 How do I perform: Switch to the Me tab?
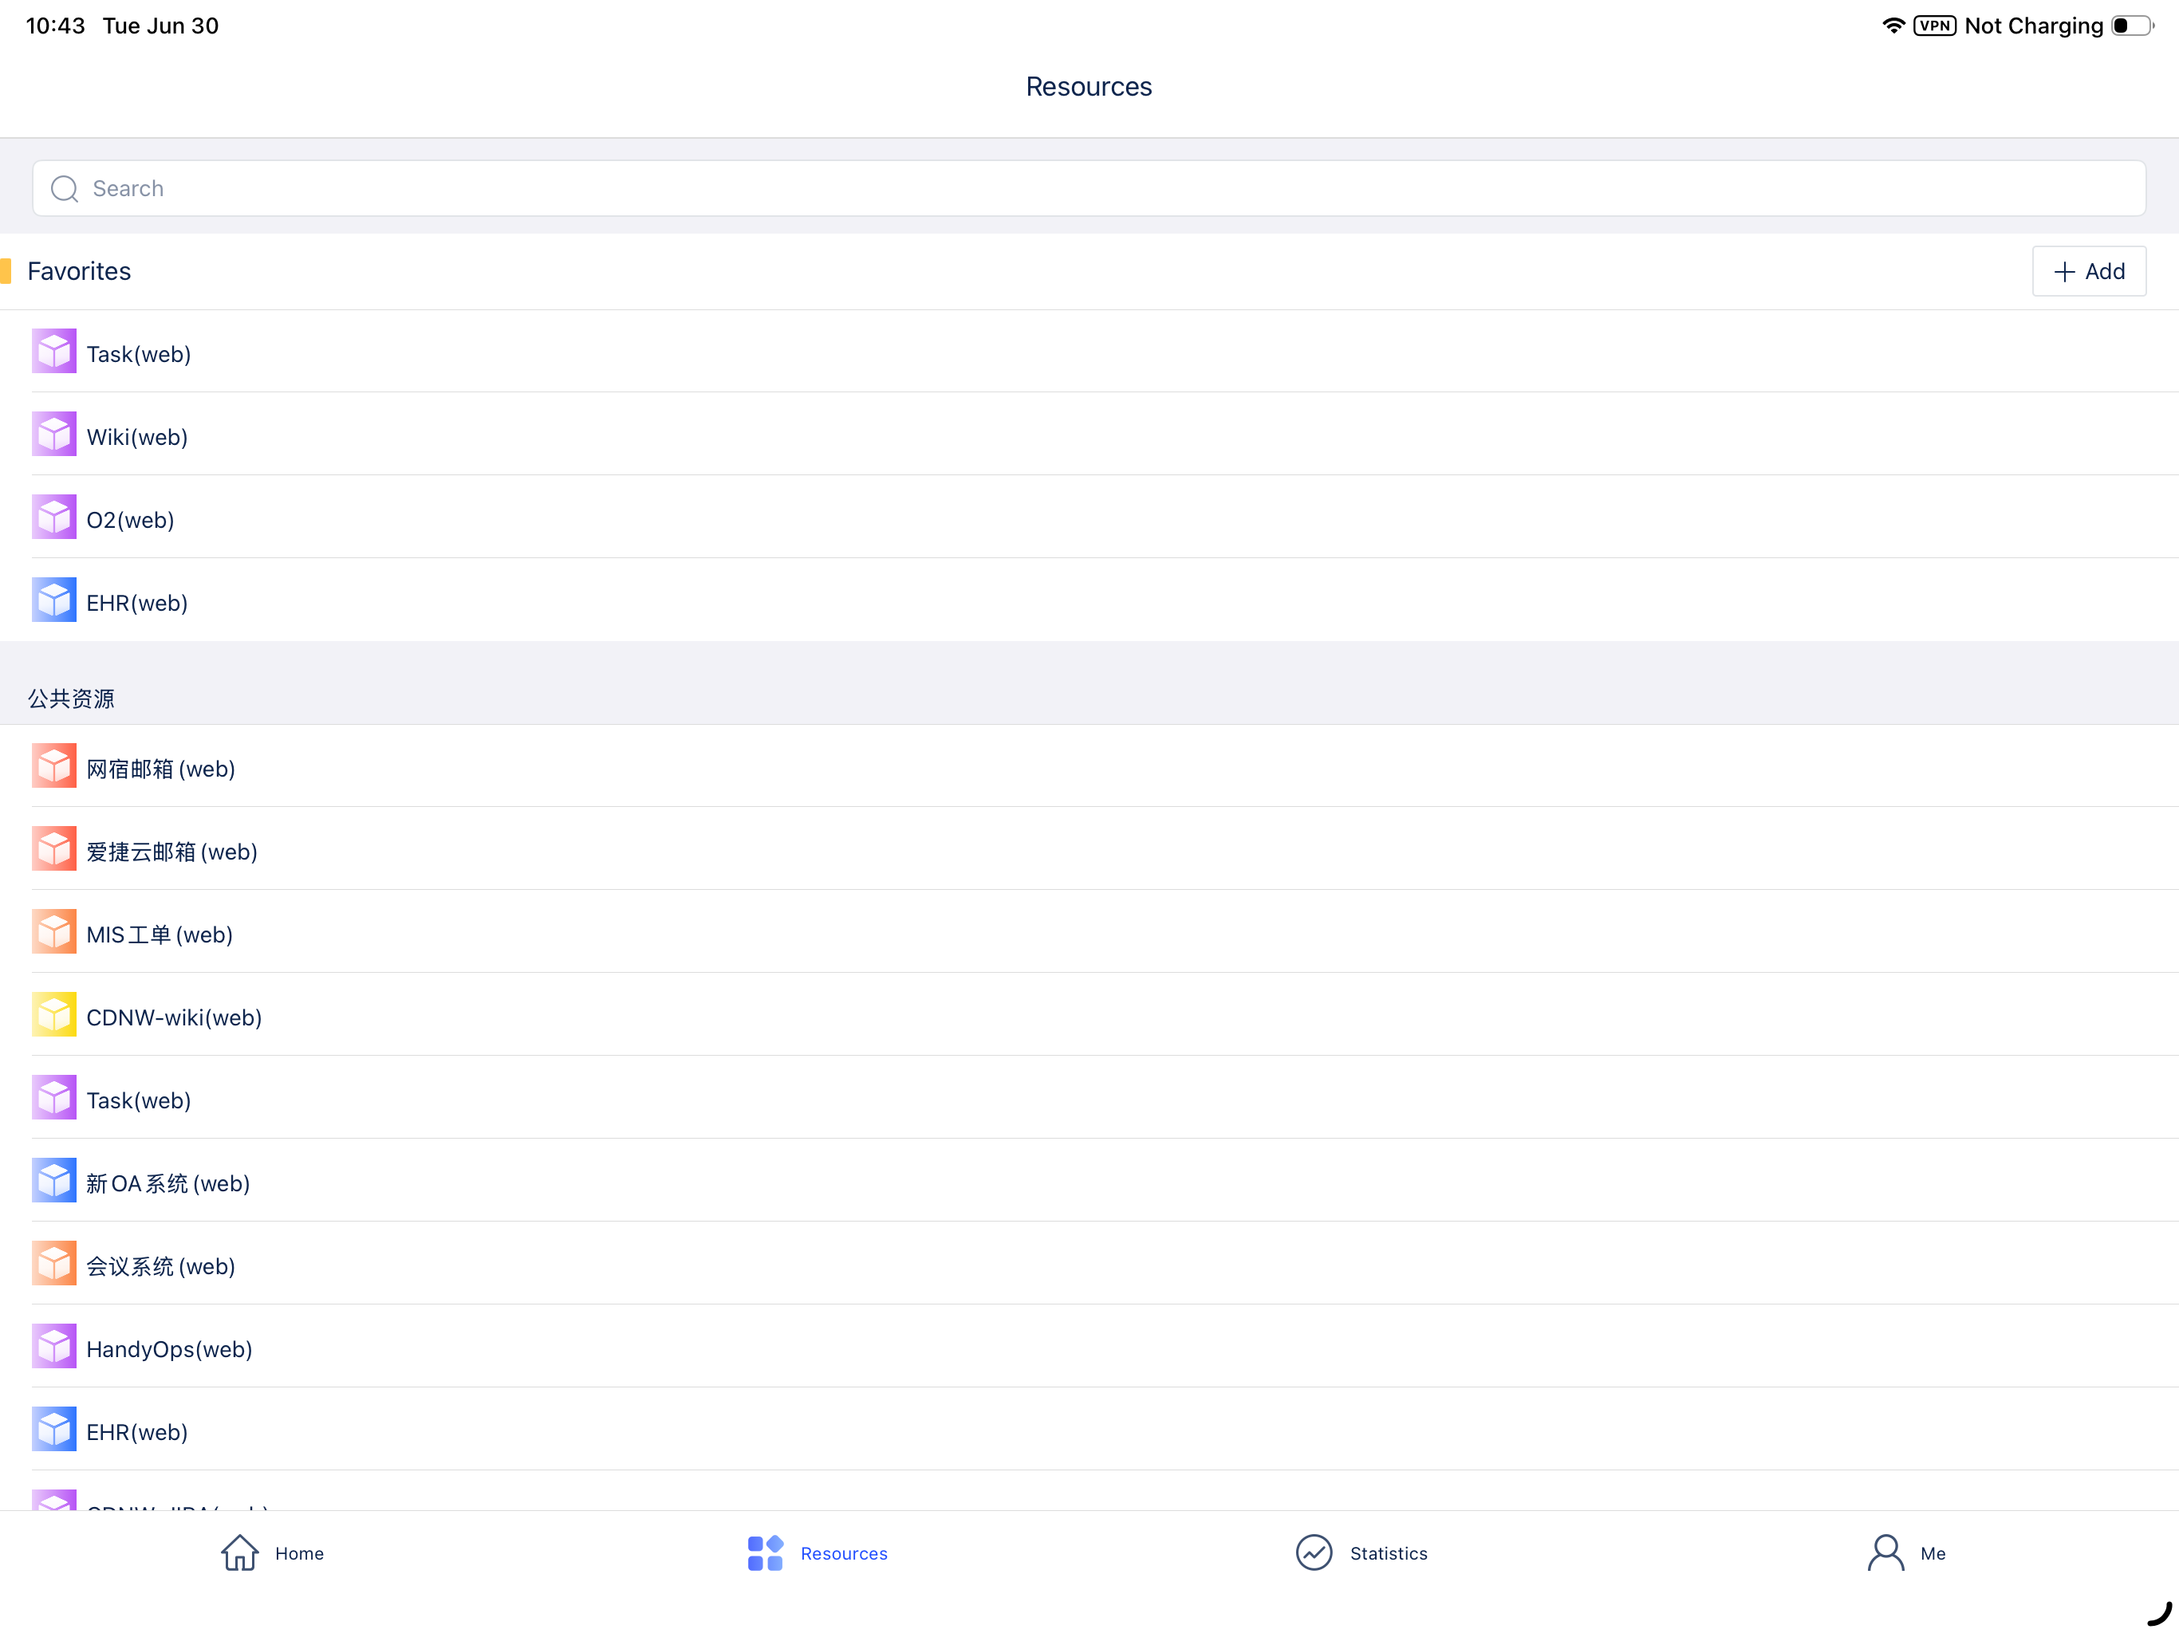pyautogui.click(x=1906, y=1553)
